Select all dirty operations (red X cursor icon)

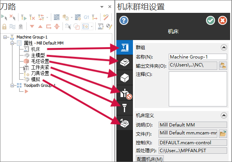tap(12, 17)
